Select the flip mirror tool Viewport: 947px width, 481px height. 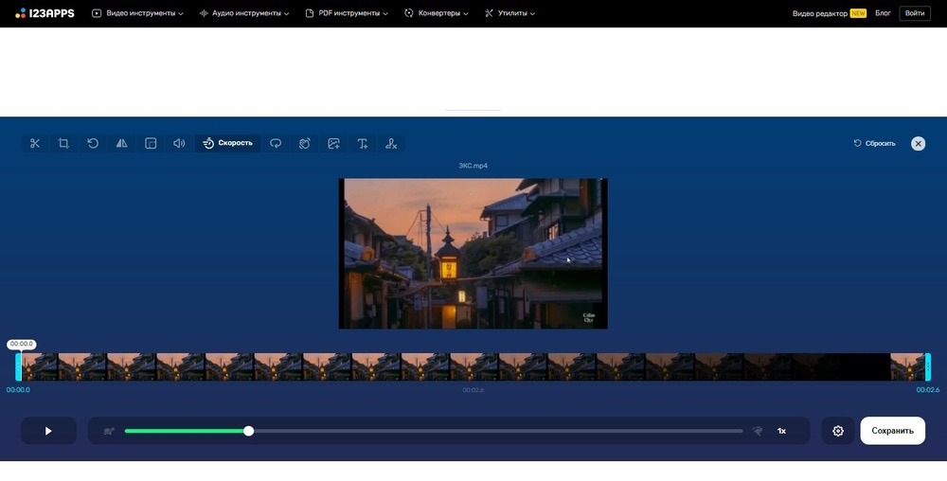click(121, 144)
